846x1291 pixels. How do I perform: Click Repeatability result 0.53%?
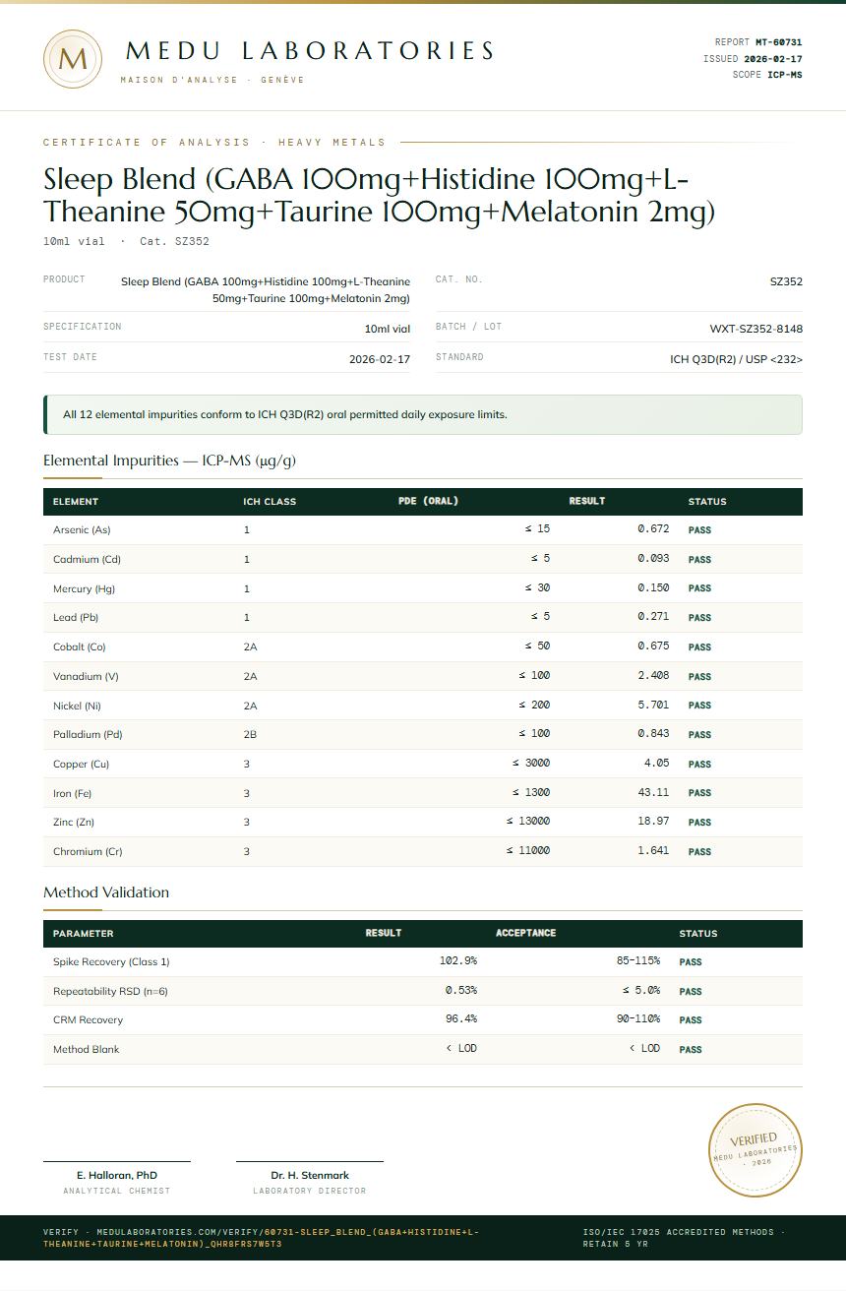[461, 990]
